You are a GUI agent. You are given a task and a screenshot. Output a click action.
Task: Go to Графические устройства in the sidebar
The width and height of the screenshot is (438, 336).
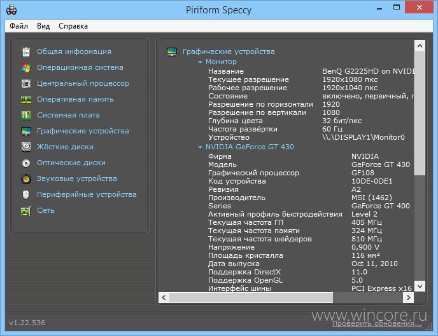83,131
